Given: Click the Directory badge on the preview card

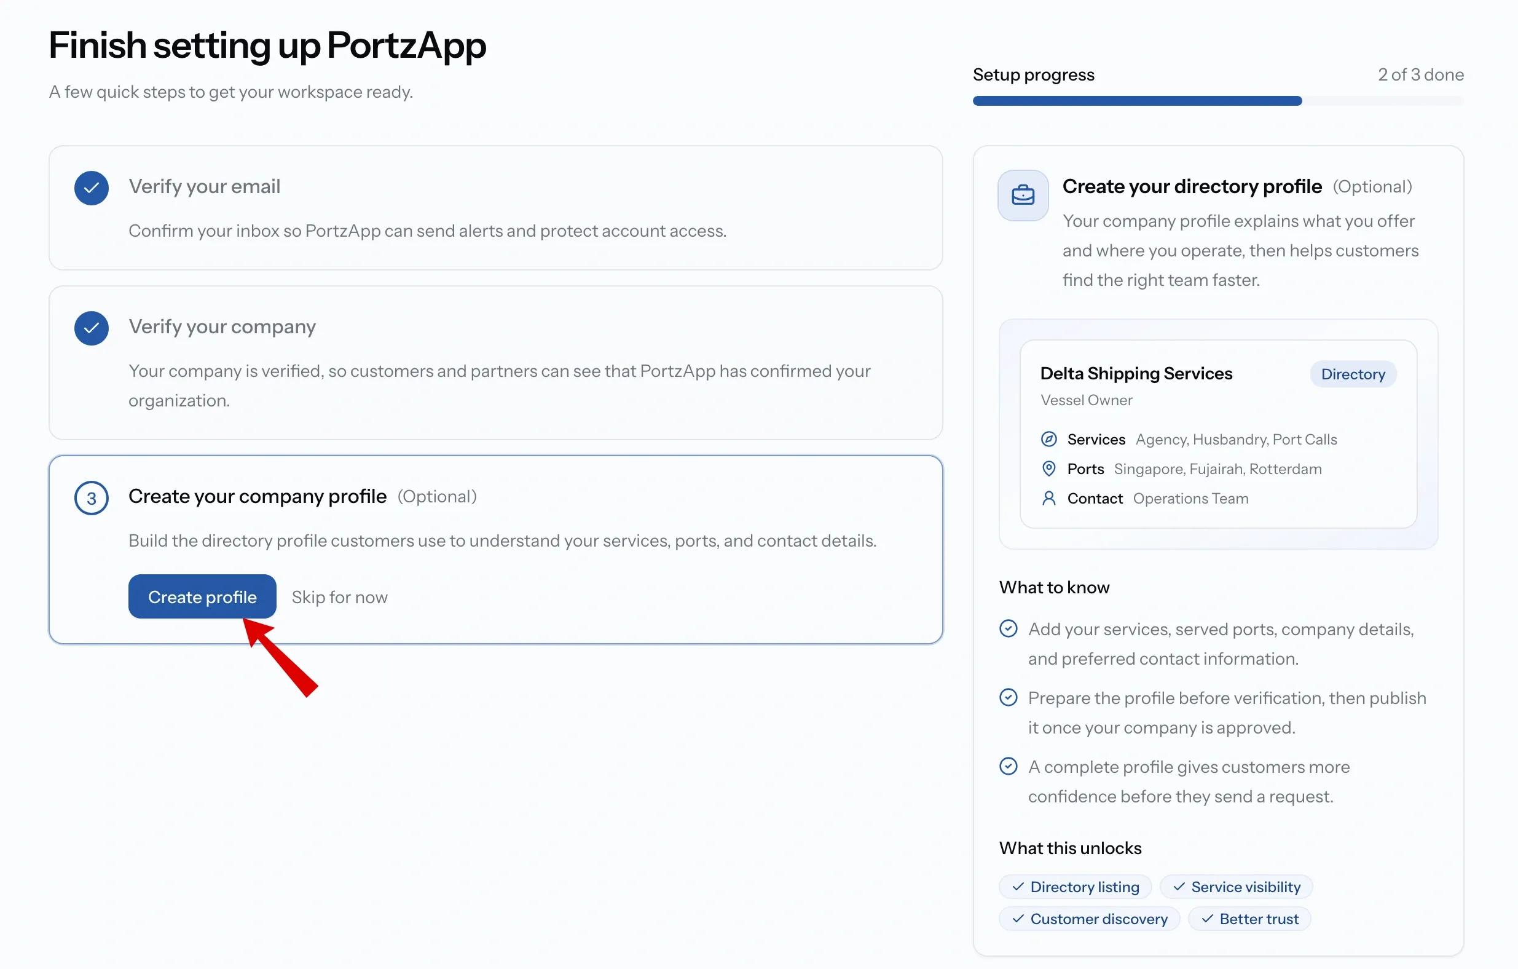Looking at the screenshot, I should [x=1353, y=374].
